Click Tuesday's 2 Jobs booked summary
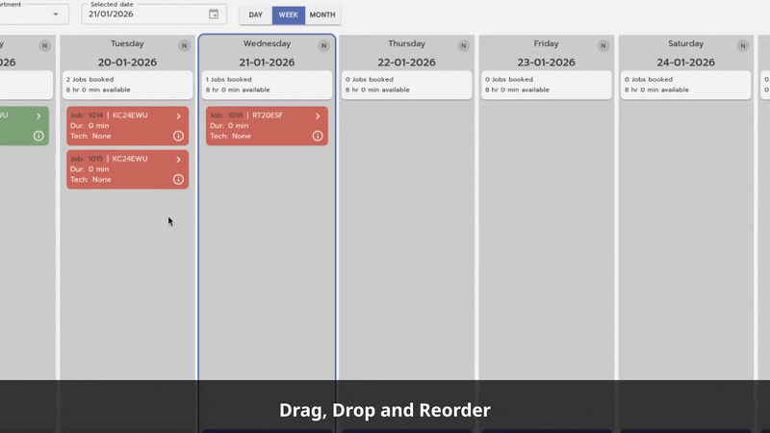 pos(128,85)
